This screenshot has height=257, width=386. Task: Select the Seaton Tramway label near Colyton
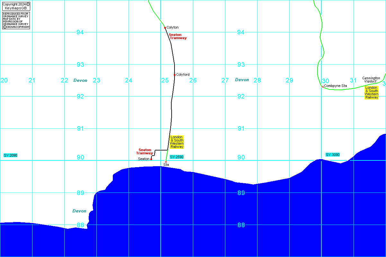[178, 36]
